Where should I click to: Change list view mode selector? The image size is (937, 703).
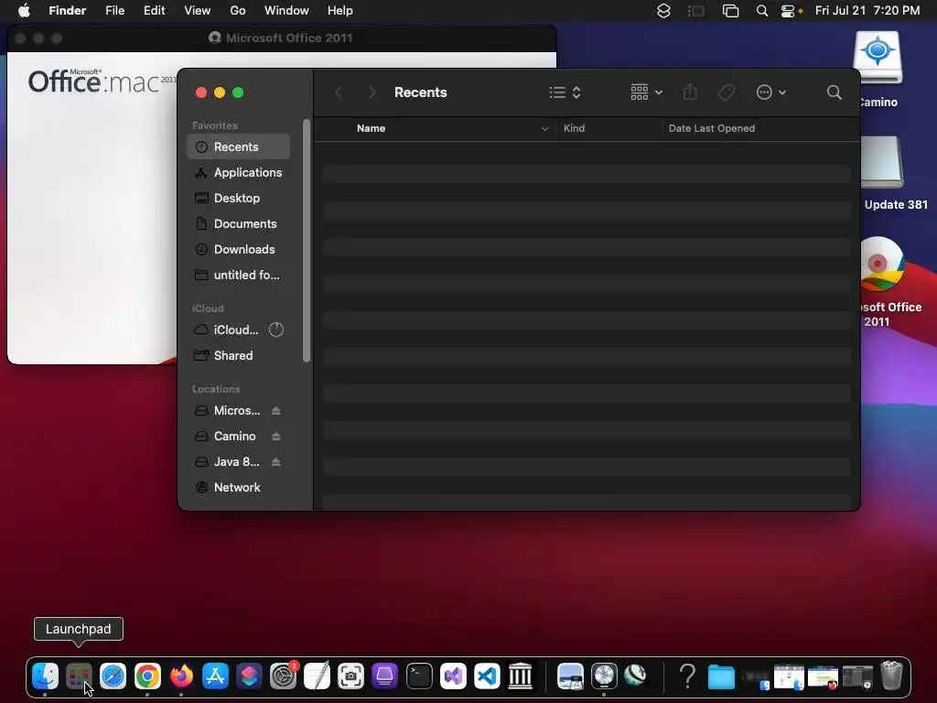[565, 92]
